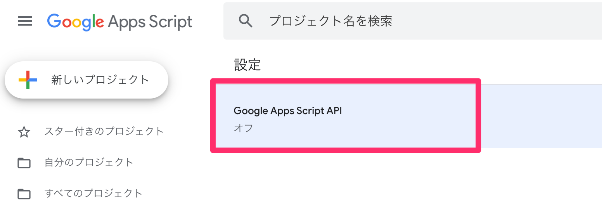Click the multicolored Google wordmark
602x208 pixels.
coord(75,21)
